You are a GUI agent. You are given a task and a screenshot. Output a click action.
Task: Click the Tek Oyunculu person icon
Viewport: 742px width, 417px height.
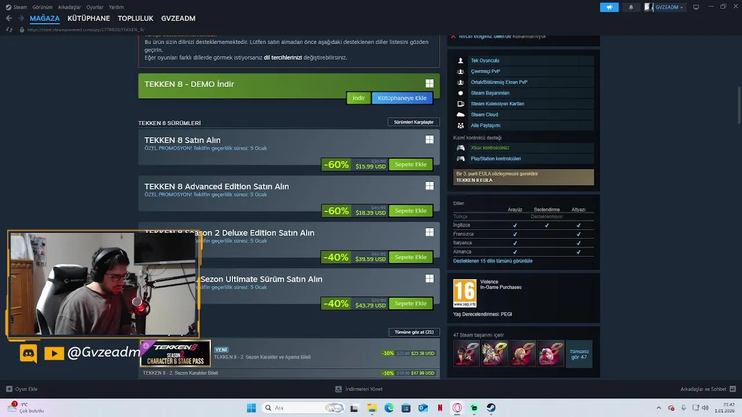[x=461, y=60]
